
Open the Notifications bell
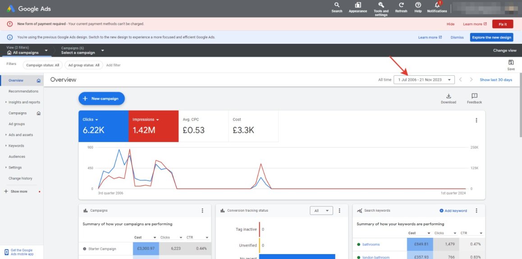coord(437,7)
